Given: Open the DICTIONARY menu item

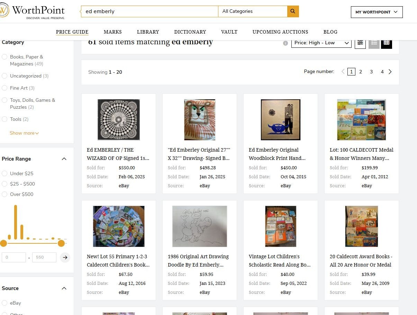Looking at the screenshot, I should [x=190, y=32].
